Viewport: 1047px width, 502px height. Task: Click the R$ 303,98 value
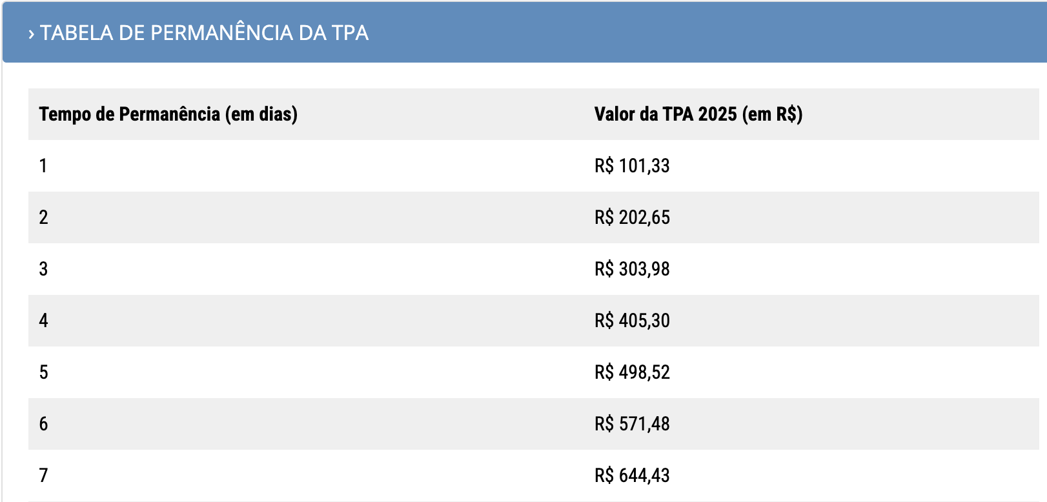click(x=632, y=269)
